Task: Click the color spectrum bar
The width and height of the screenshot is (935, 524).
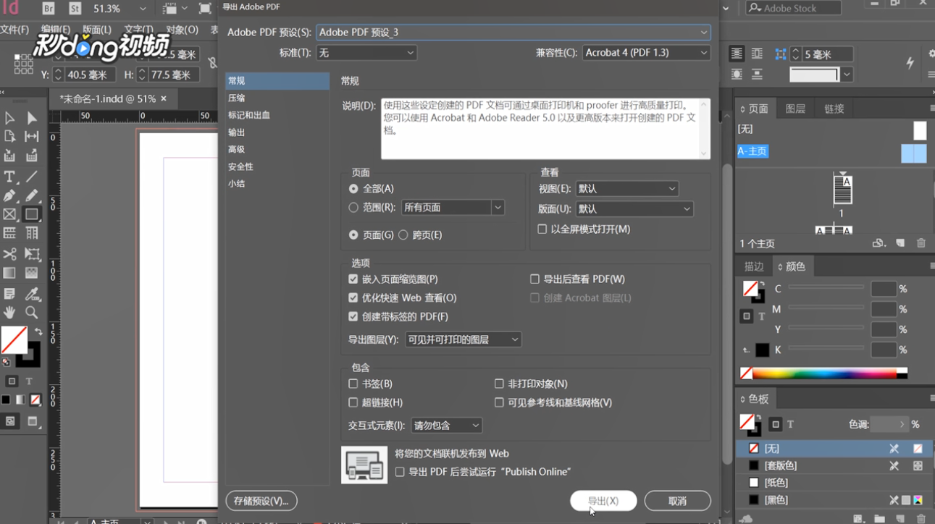Action: point(829,373)
